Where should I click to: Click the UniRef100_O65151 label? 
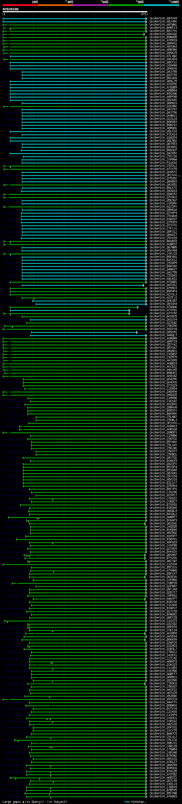coord(163,332)
